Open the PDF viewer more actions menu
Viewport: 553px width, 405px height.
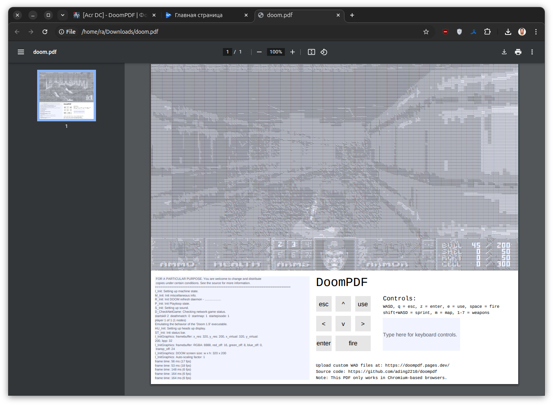[x=532, y=52]
